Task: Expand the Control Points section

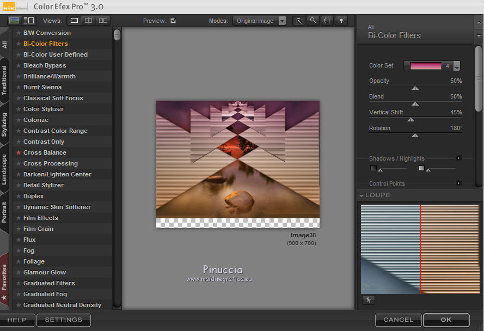Action: (458, 183)
